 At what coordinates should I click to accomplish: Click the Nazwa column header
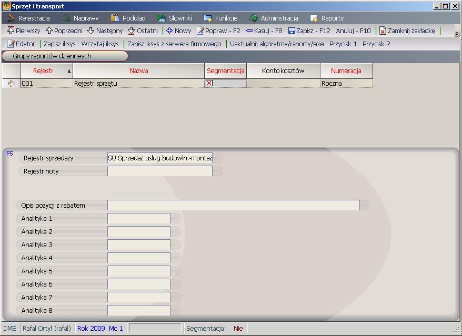click(139, 70)
